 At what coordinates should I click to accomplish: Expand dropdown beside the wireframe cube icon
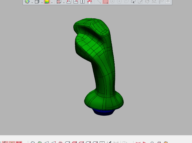click(x=64, y=2)
